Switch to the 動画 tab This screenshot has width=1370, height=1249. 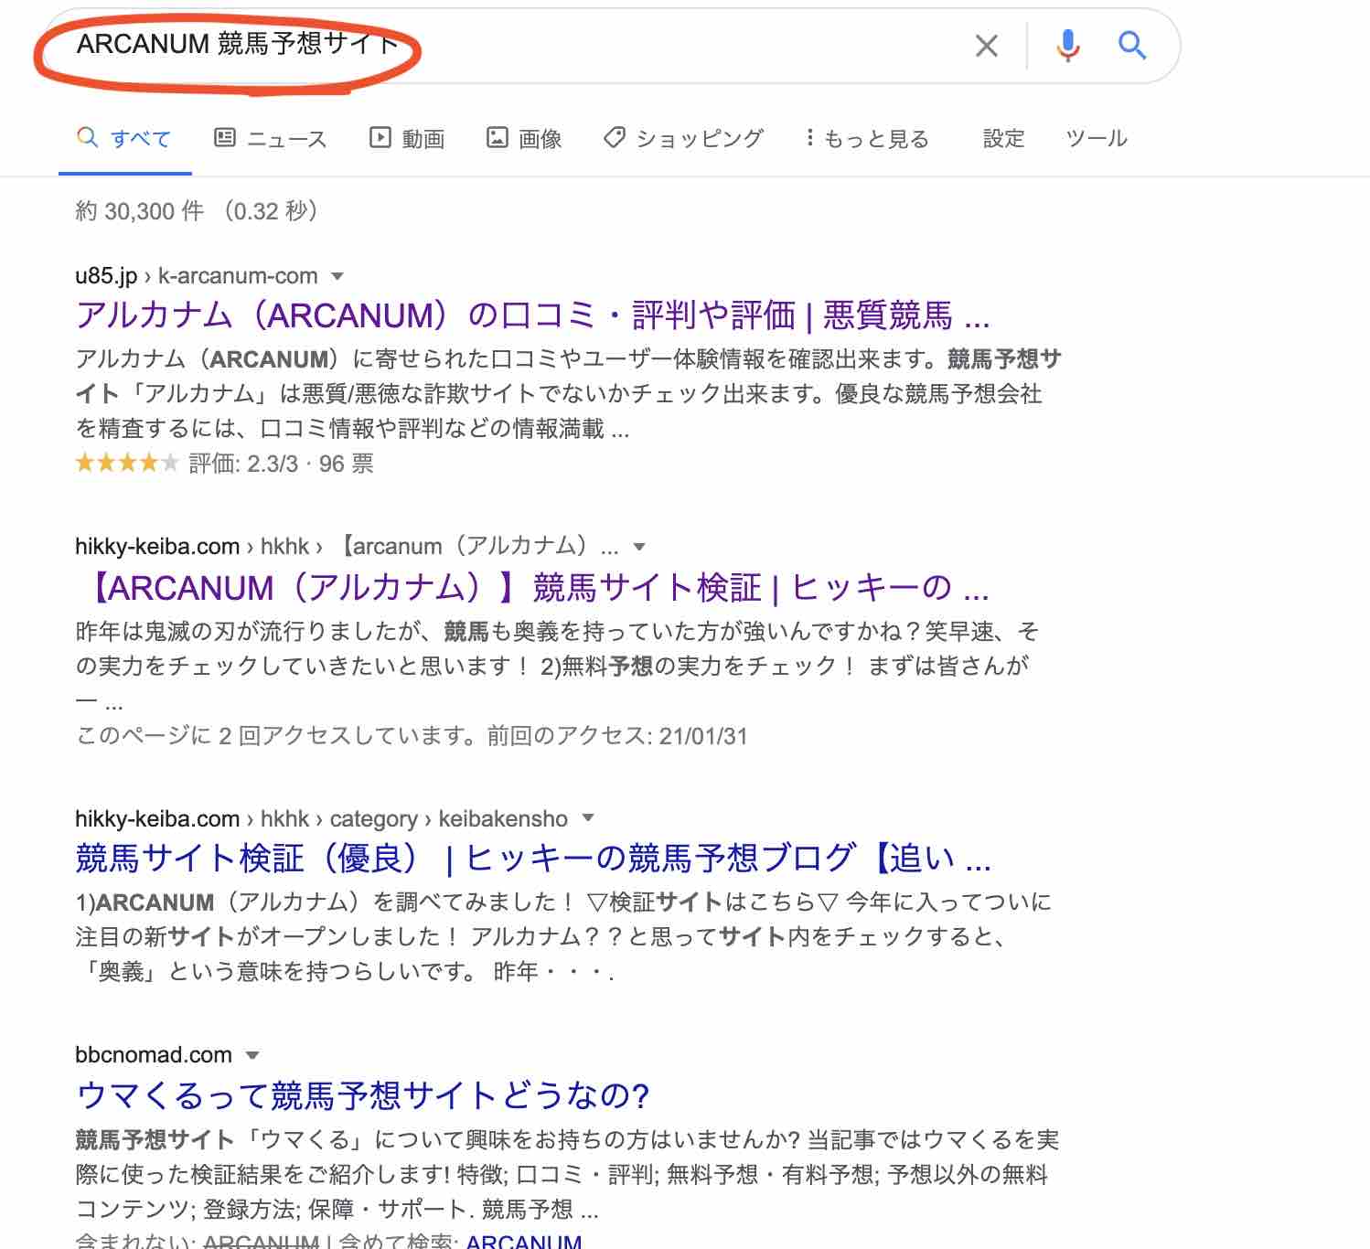(407, 139)
